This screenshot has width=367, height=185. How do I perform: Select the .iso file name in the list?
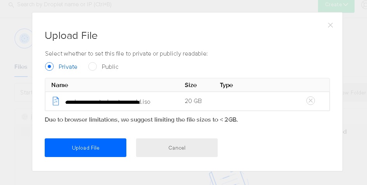click(108, 102)
